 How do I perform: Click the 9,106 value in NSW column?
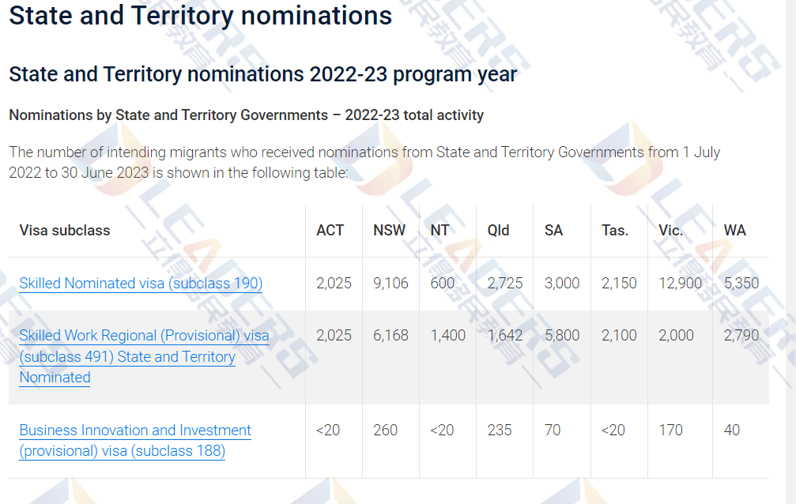390,283
